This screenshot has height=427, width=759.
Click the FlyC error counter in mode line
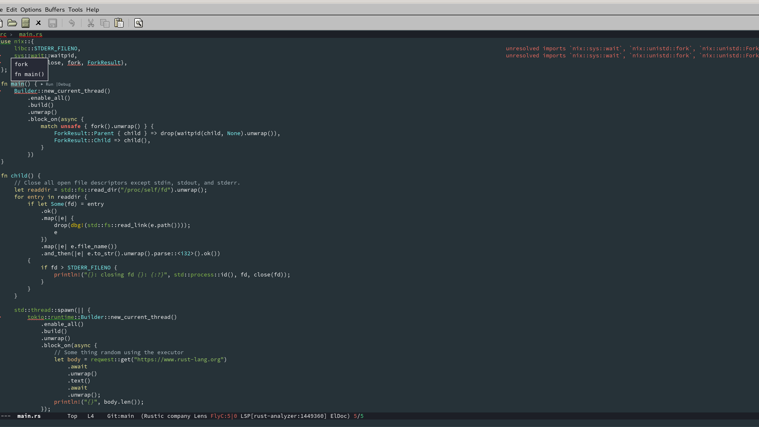click(223, 416)
